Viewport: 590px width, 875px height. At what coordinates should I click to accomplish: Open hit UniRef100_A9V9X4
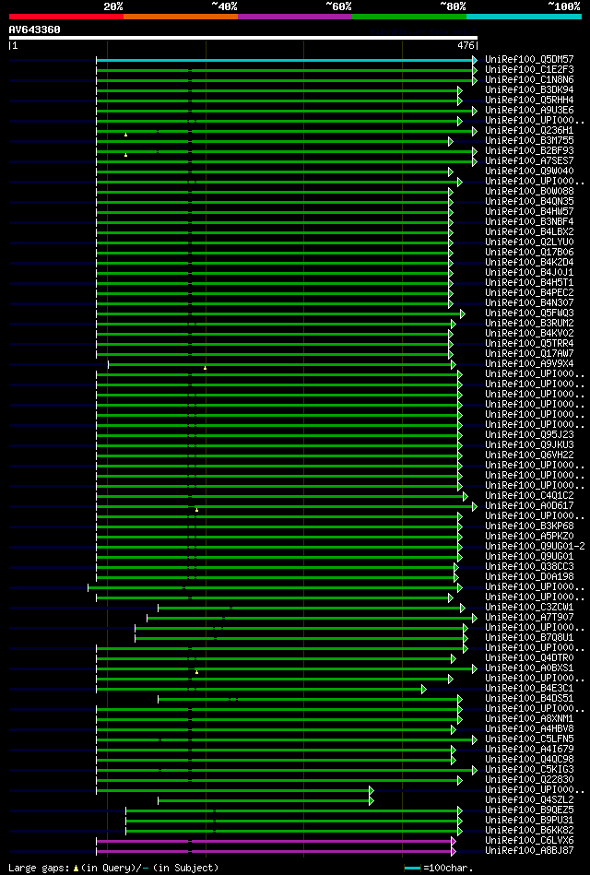[529, 364]
